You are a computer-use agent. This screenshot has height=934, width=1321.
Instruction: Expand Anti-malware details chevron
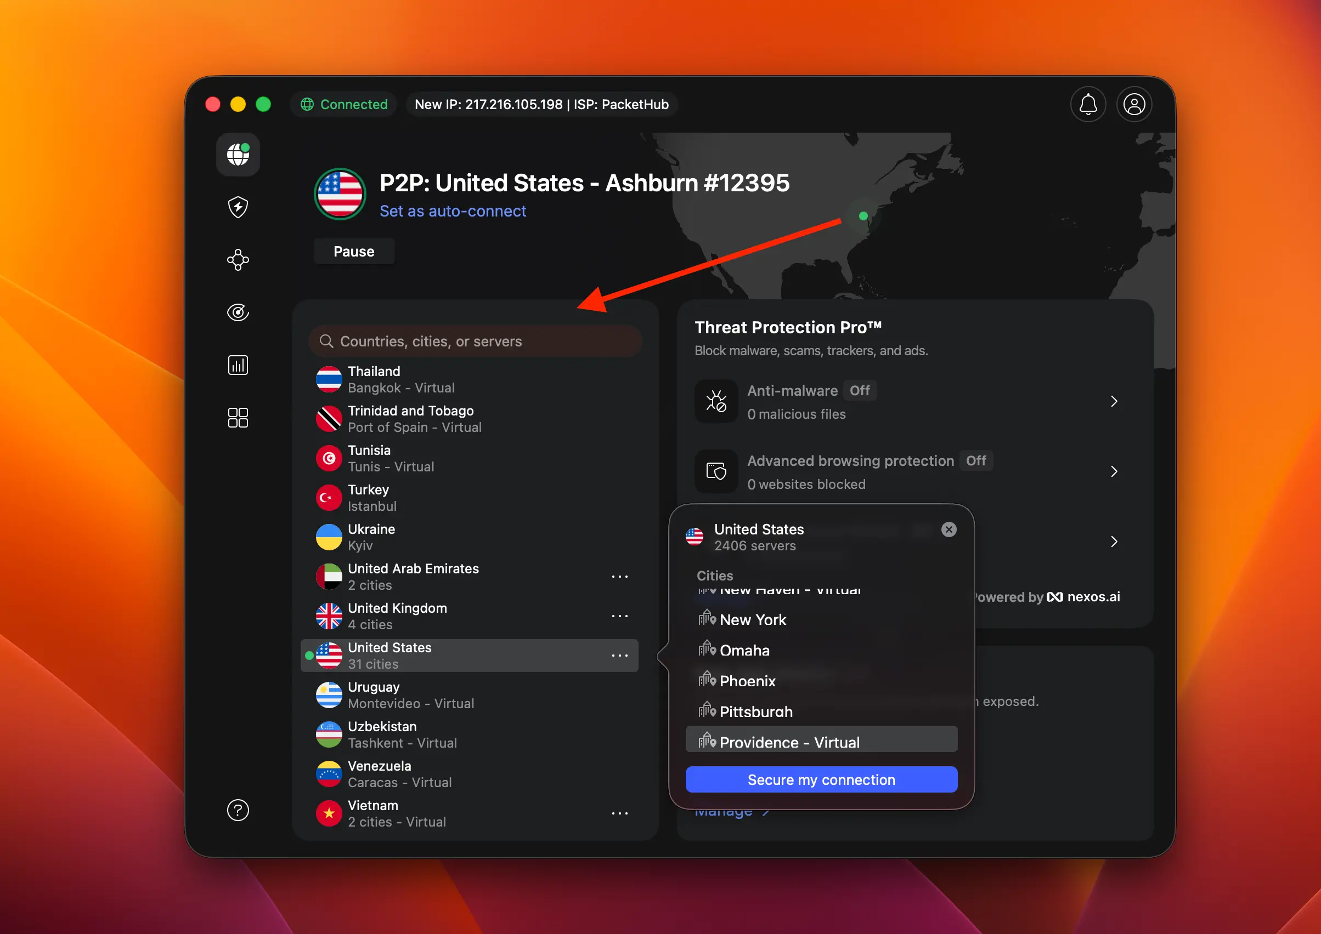[1114, 401]
